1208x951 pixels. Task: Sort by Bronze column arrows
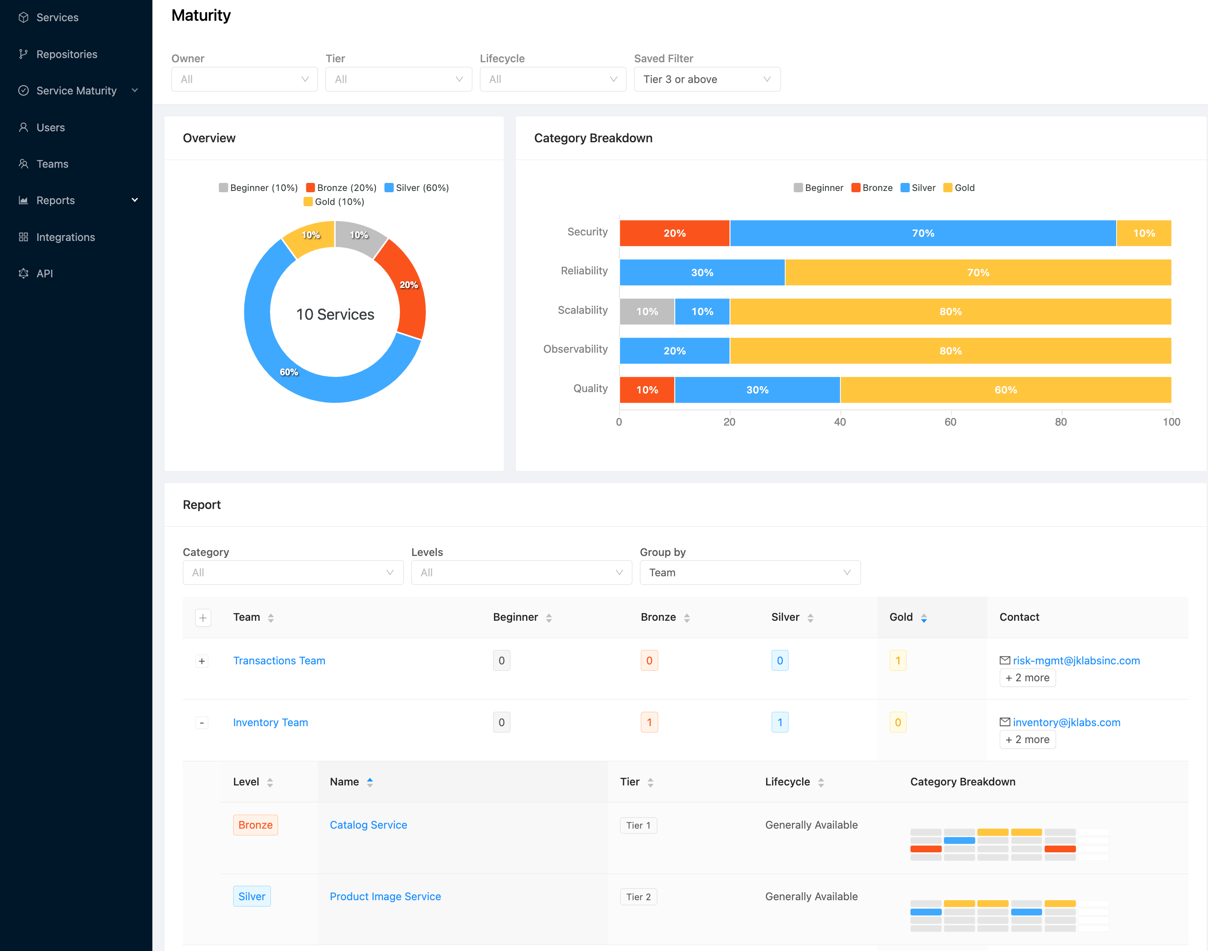pos(687,617)
